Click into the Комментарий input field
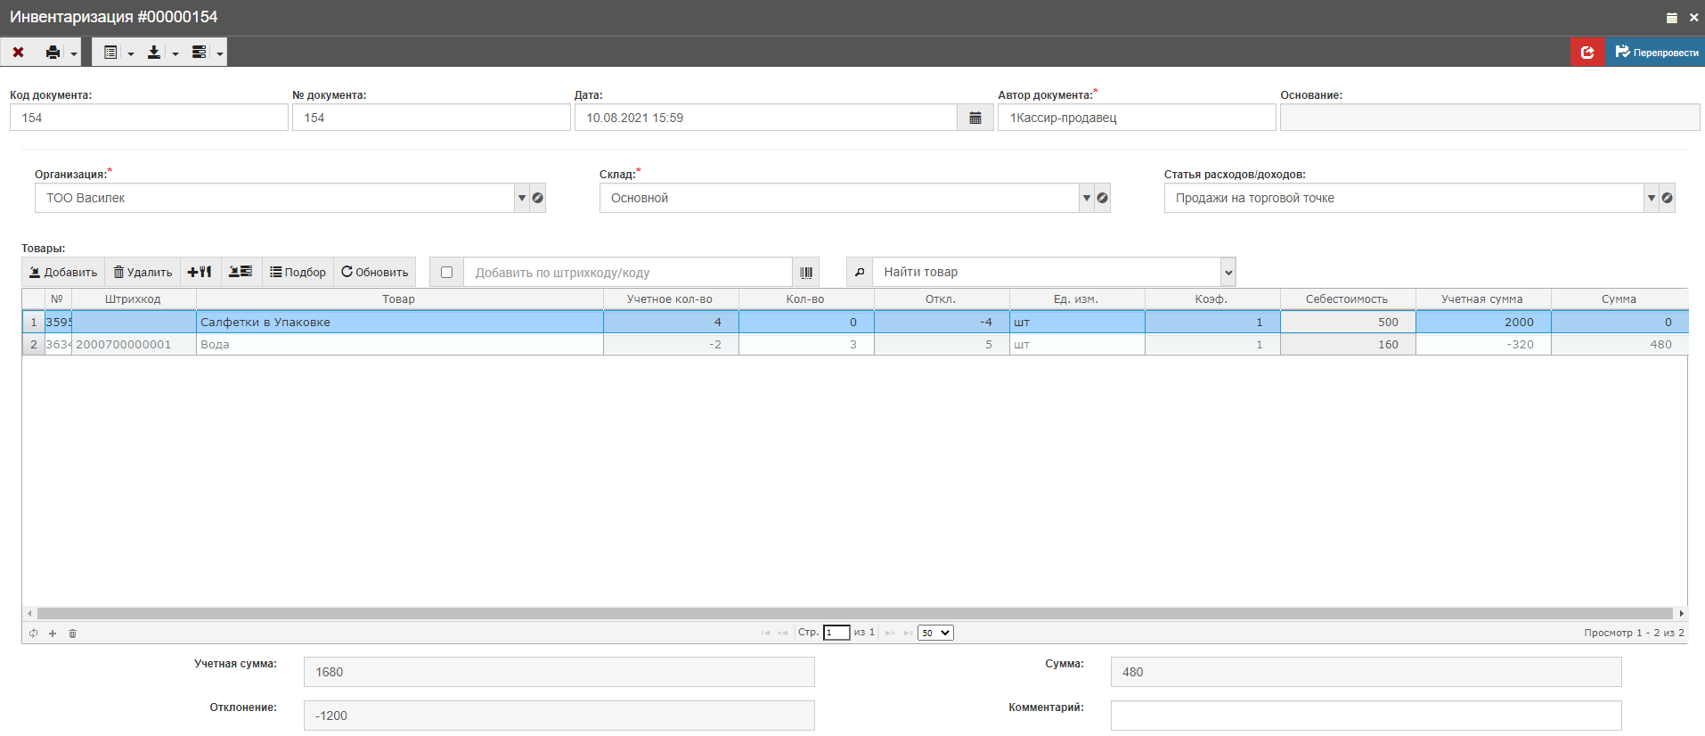Viewport: 1705px width, 736px height. point(1366,716)
